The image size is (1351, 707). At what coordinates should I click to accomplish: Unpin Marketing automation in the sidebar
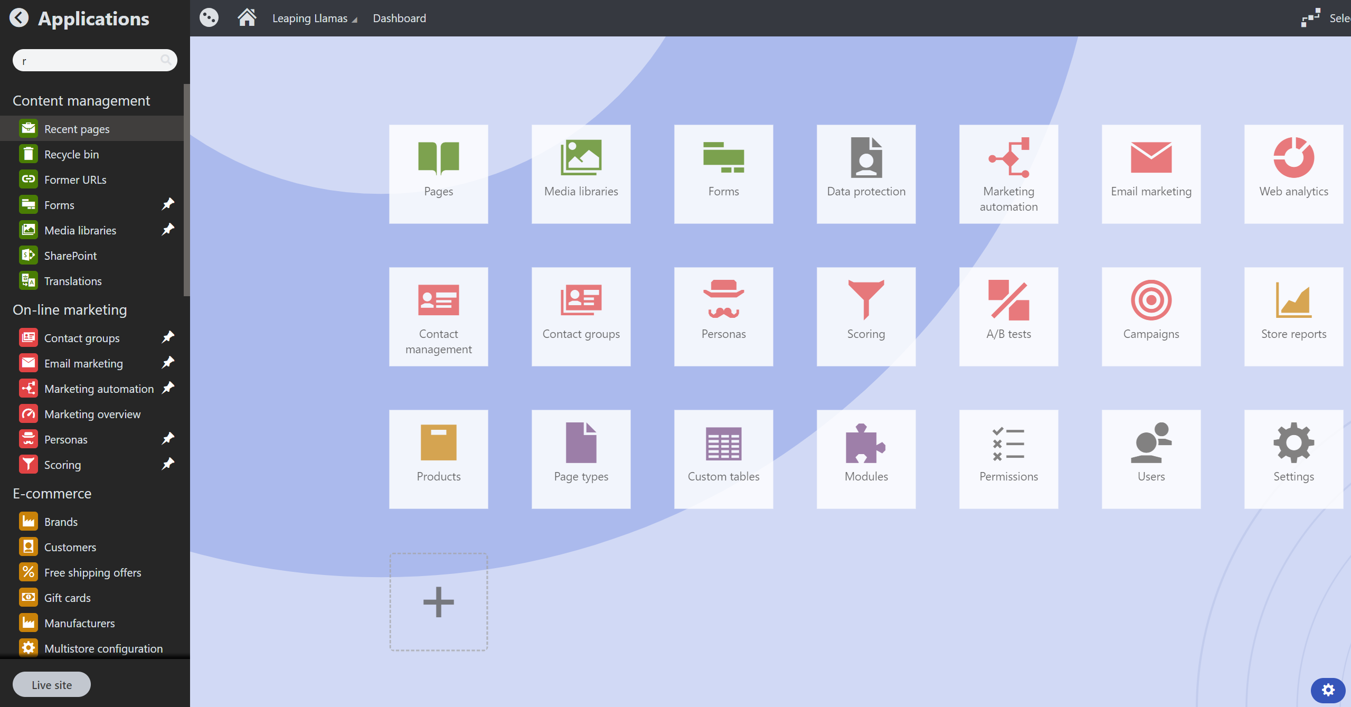click(168, 388)
